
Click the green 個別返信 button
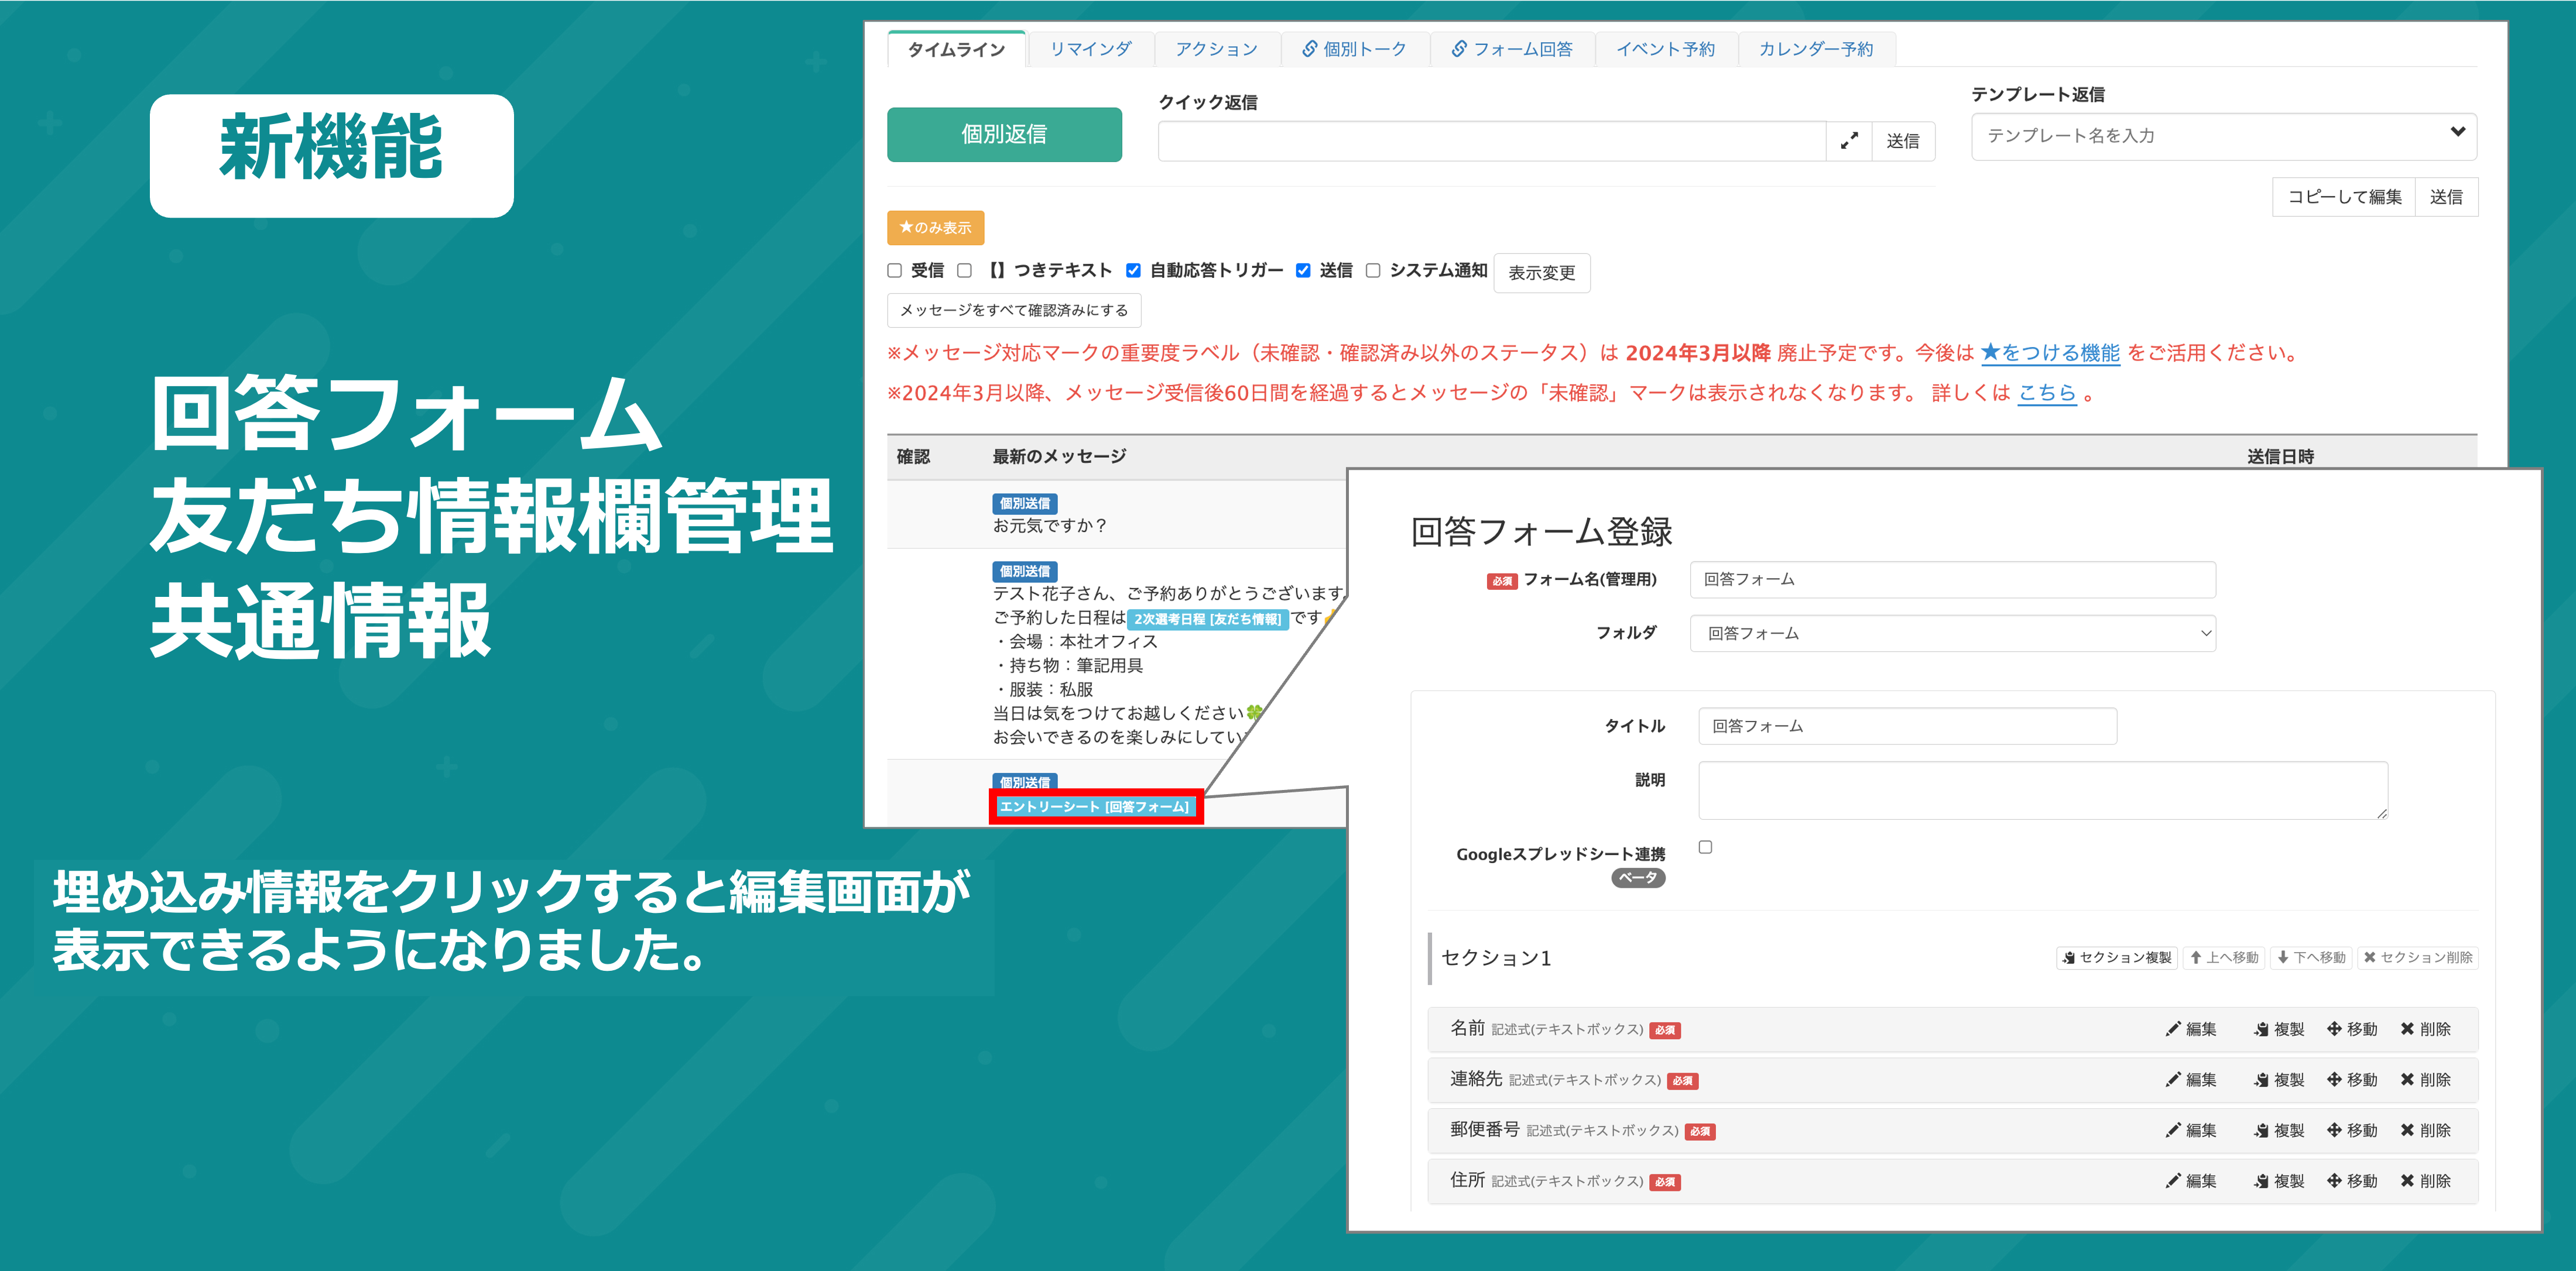click(x=1004, y=134)
